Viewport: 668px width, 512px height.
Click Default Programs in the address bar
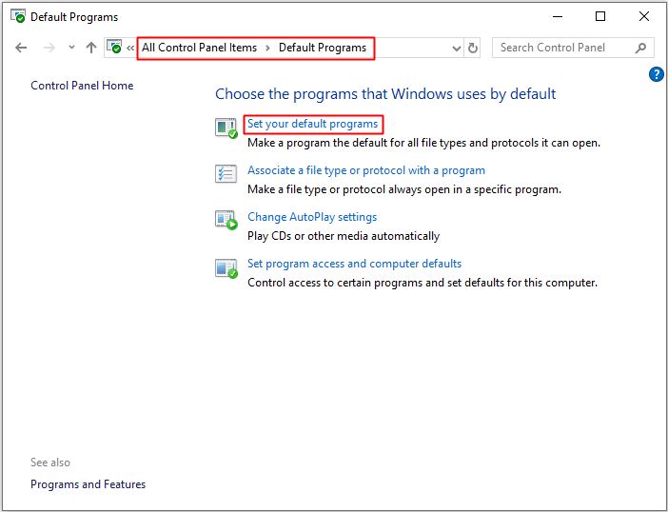pyautogui.click(x=323, y=48)
